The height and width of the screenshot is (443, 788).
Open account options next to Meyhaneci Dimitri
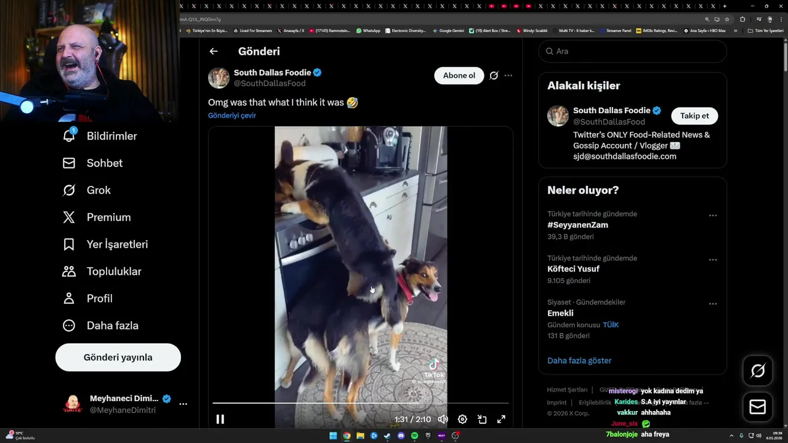pos(183,404)
